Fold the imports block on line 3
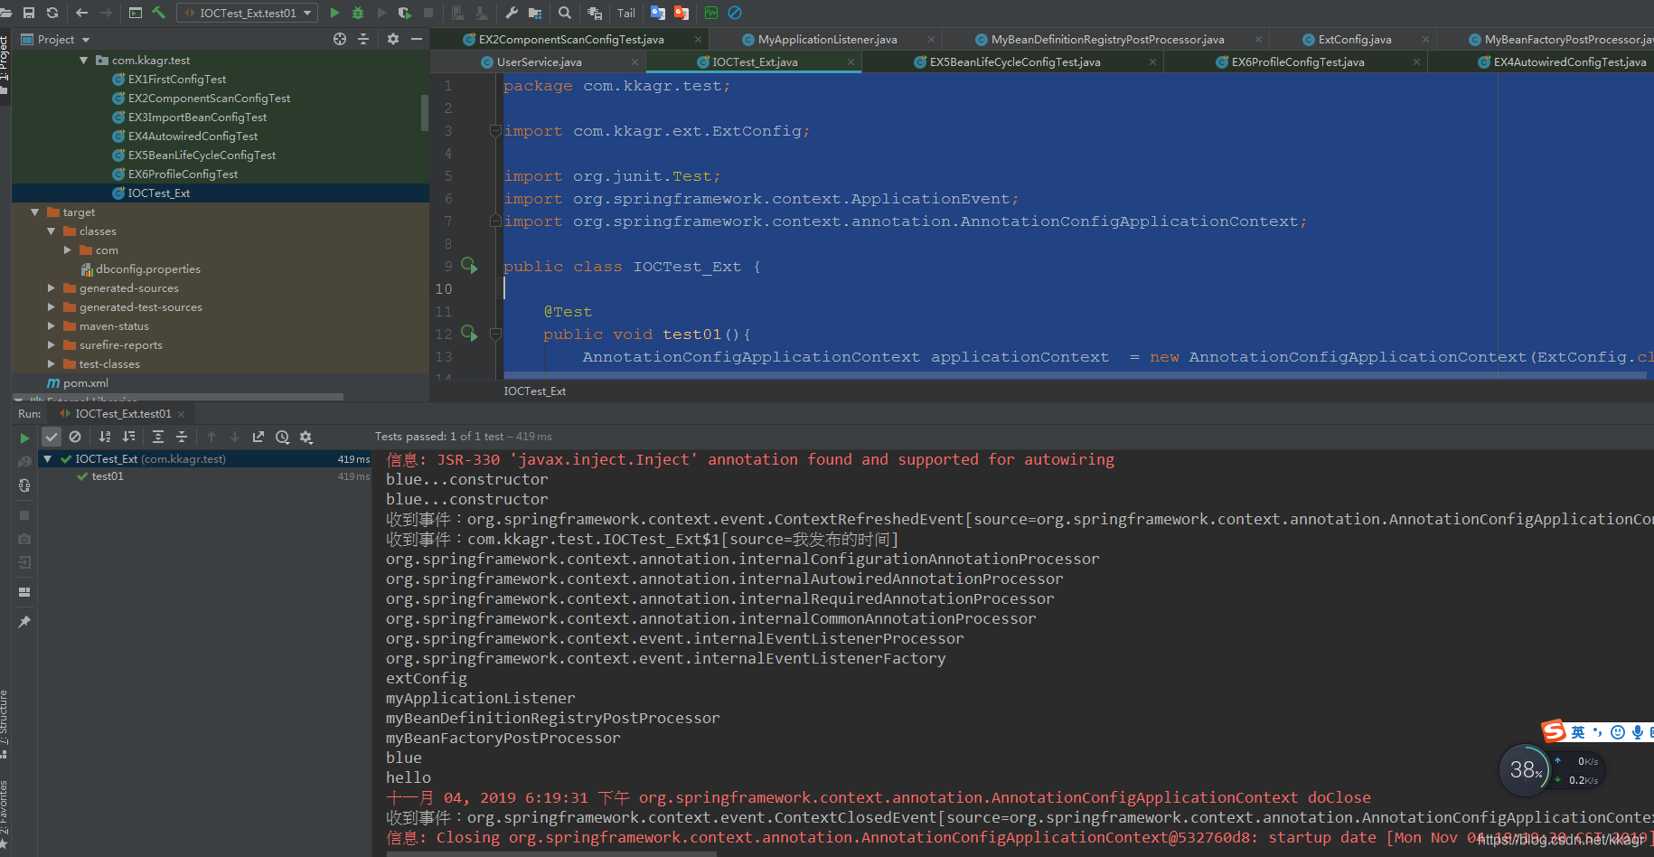 494,131
